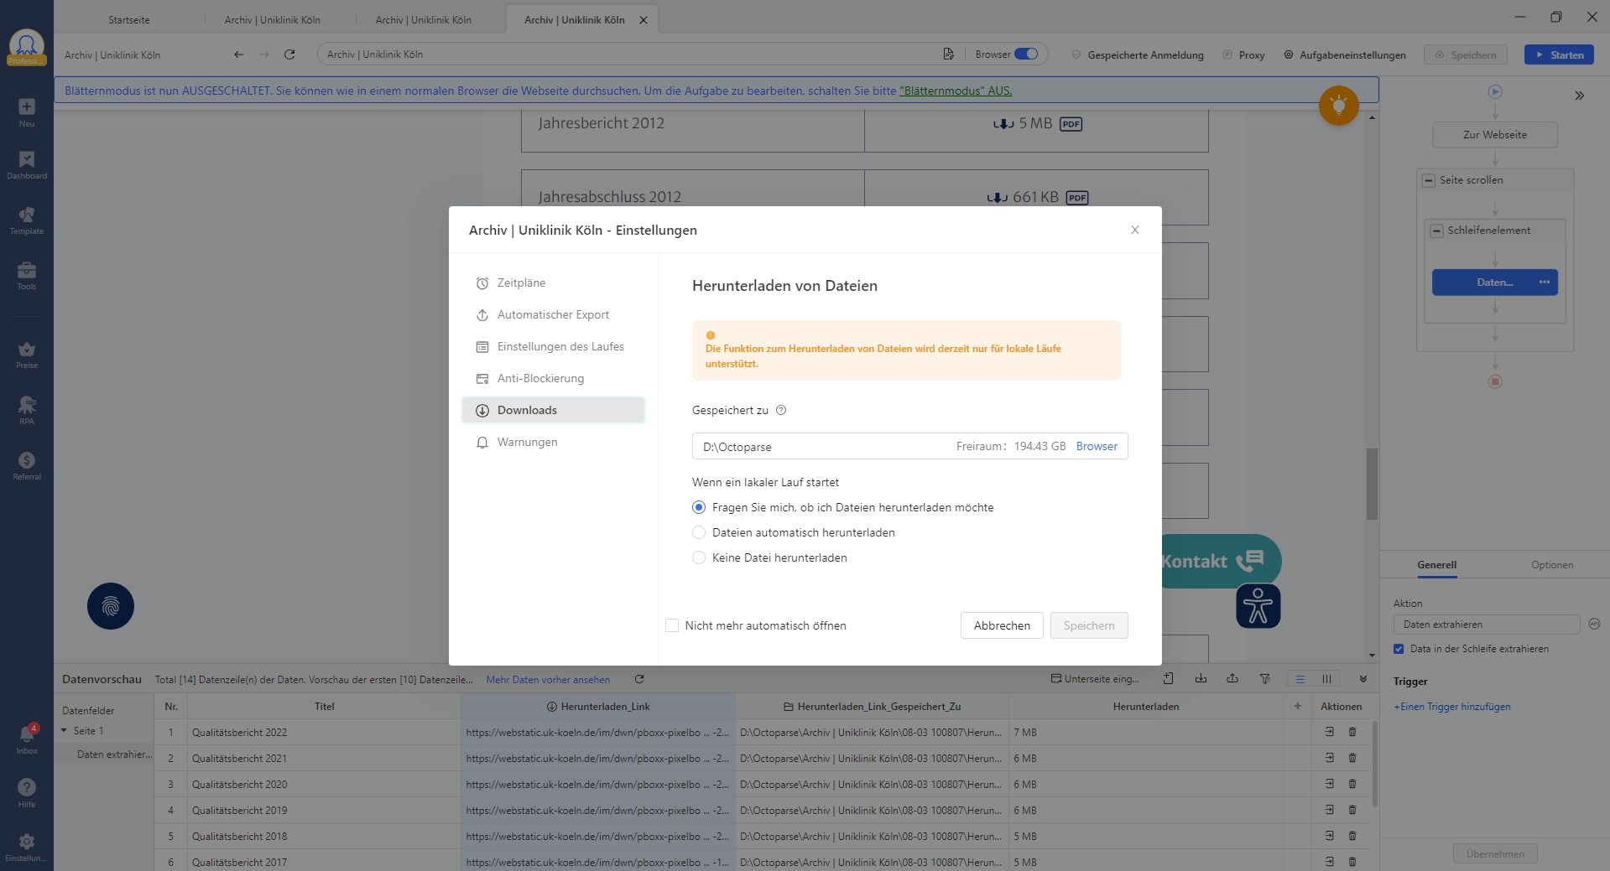Switch to the Generell tab
The width and height of the screenshot is (1610, 871).
pyautogui.click(x=1437, y=565)
